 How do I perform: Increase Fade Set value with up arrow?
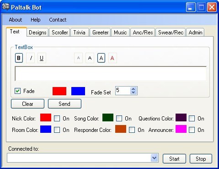[x=134, y=89]
